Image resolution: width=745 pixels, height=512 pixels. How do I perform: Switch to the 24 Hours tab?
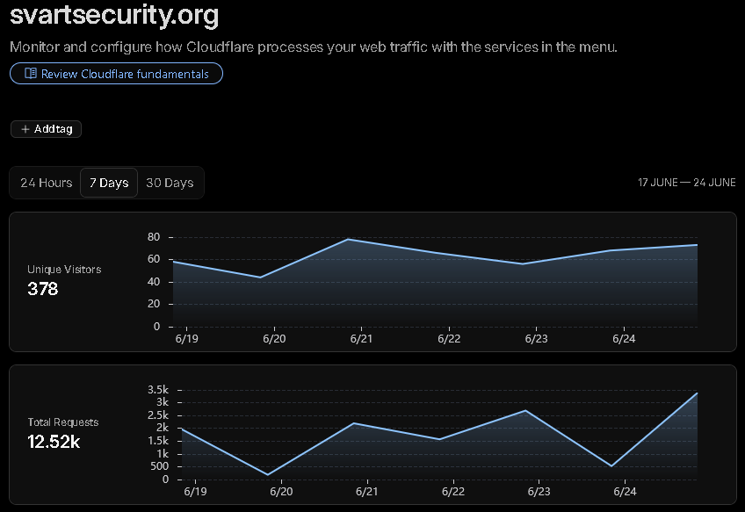point(46,183)
